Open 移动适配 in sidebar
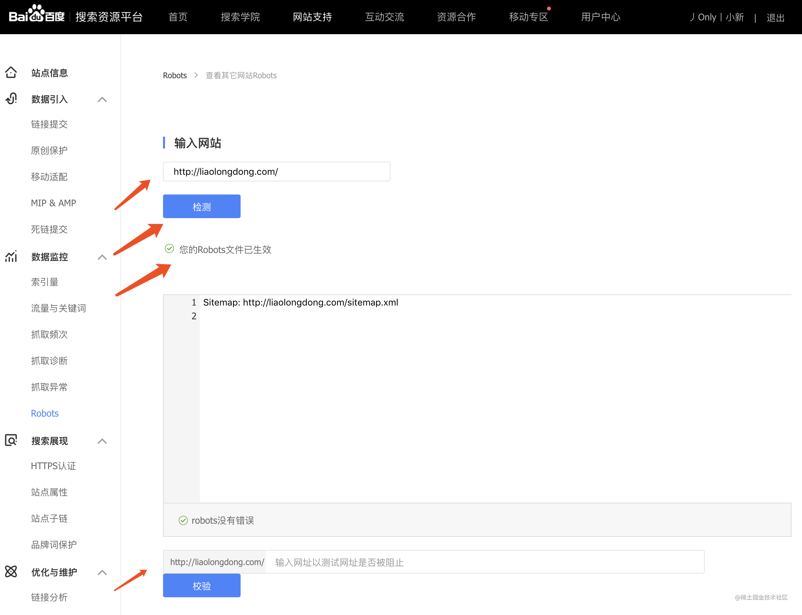The image size is (802, 615). pos(49,177)
